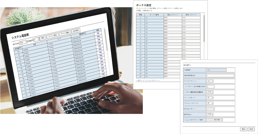Open the プリセットダイヤル dropdown

(x=210, y=103)
